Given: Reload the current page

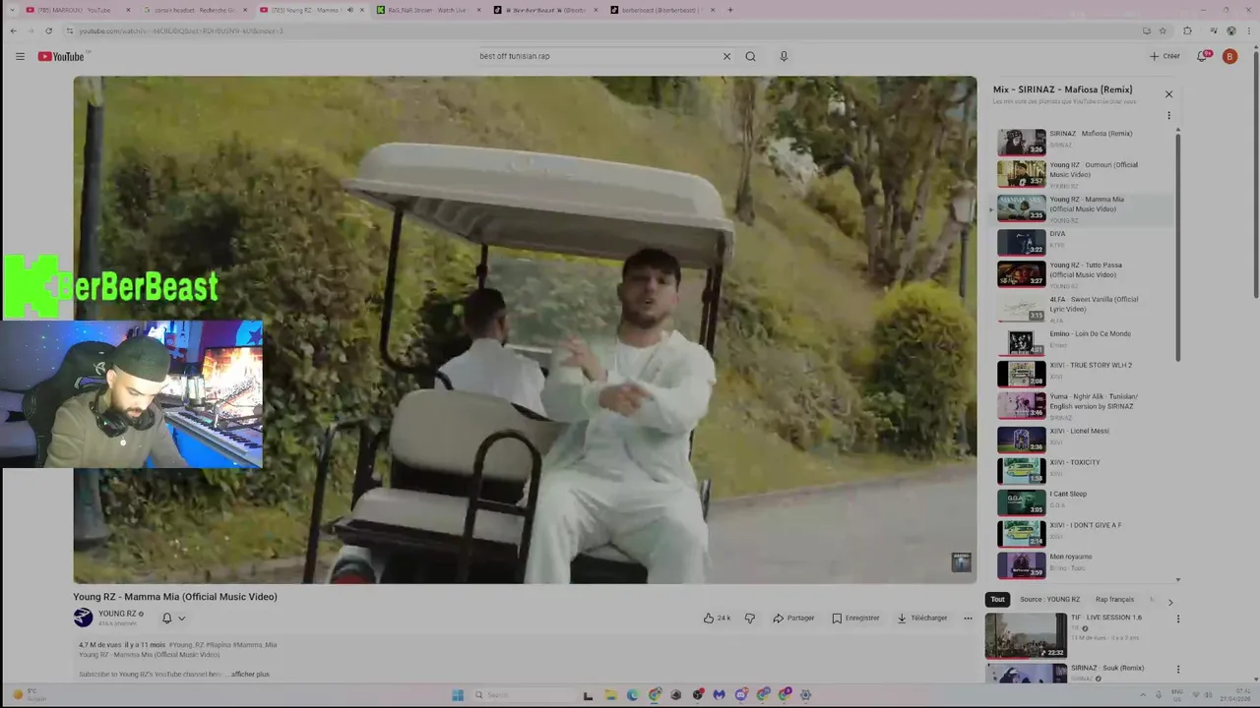Looking at the screenshot, I should (48, 30).
